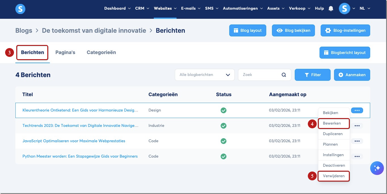
Task: Click the Aanmaken button
Action: pyautogui.click(x=352, y=75)
